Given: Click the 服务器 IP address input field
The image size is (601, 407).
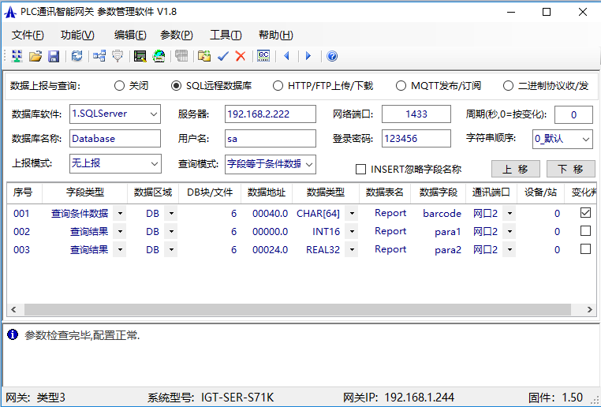Looking at the screenshot, I should point(270,114).
